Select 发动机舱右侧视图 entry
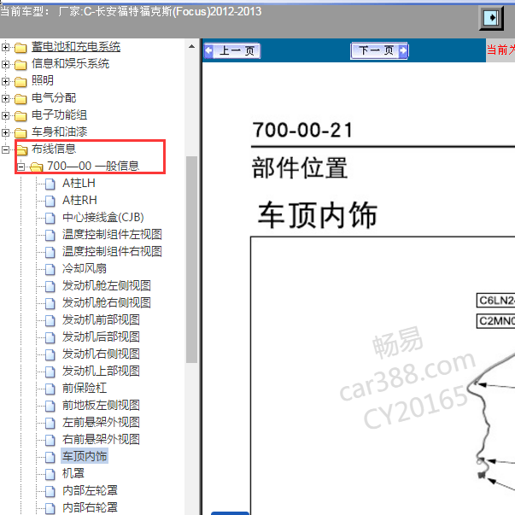The image size is (515, 515). coord(107,303)
